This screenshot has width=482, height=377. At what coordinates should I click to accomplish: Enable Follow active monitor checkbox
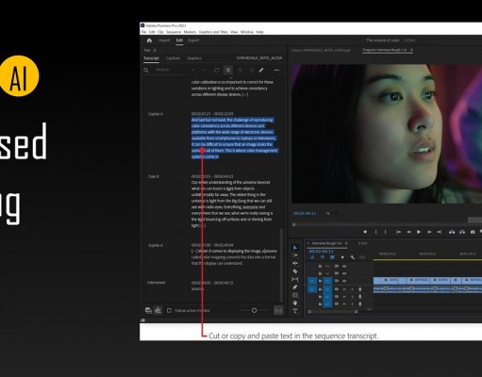[x=169, y=310]
